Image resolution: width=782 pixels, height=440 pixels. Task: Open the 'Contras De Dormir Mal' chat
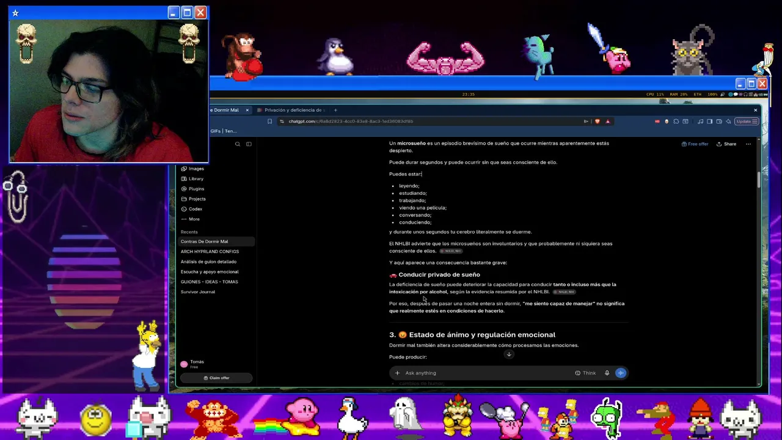point(216,241)
